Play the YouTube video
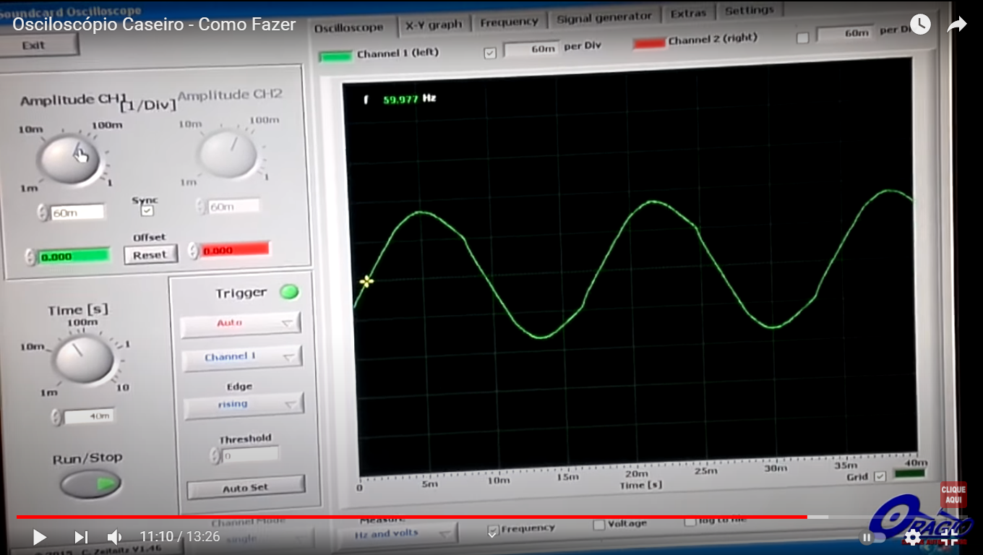 (40, 537)
